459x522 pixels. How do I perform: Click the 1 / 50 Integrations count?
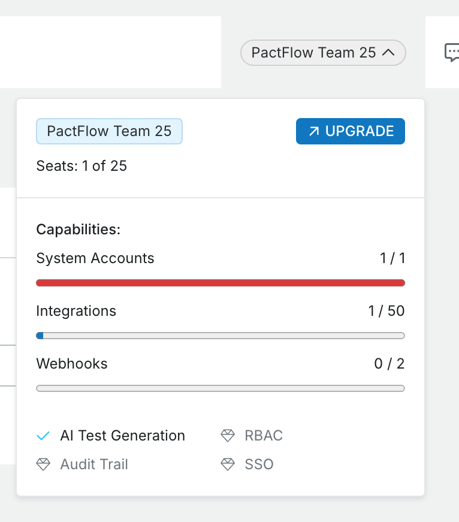(x=386, y=311)
